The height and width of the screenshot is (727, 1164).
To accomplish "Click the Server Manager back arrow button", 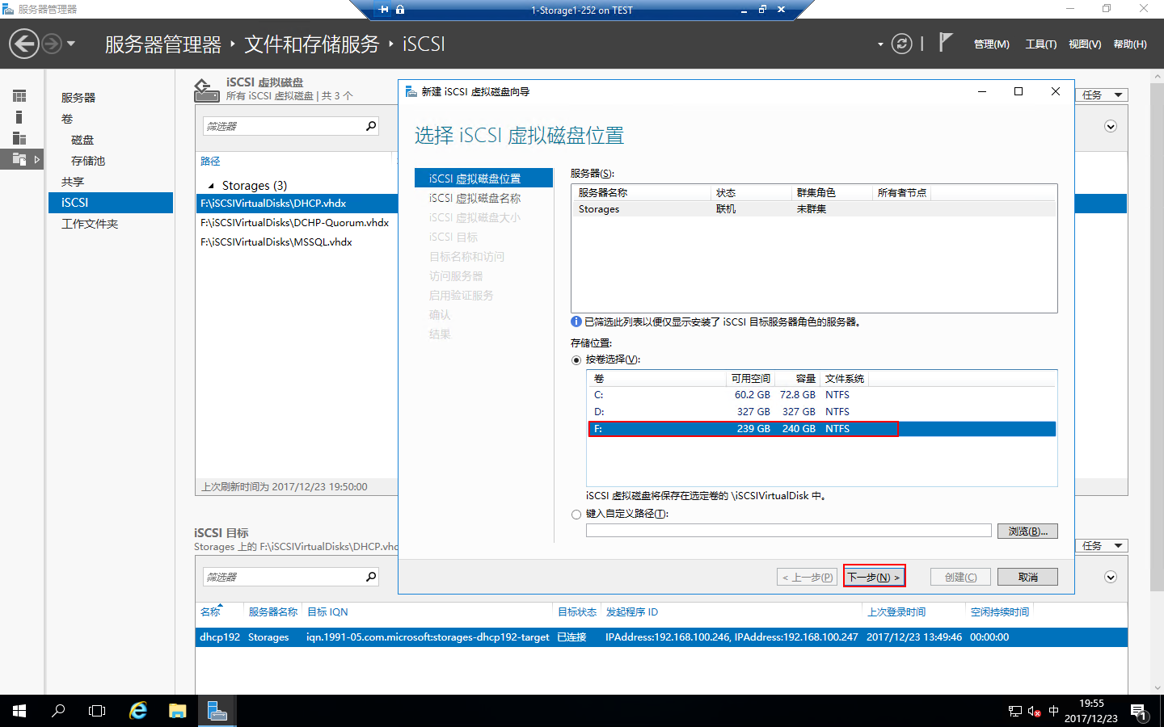I will pos(24,44).
